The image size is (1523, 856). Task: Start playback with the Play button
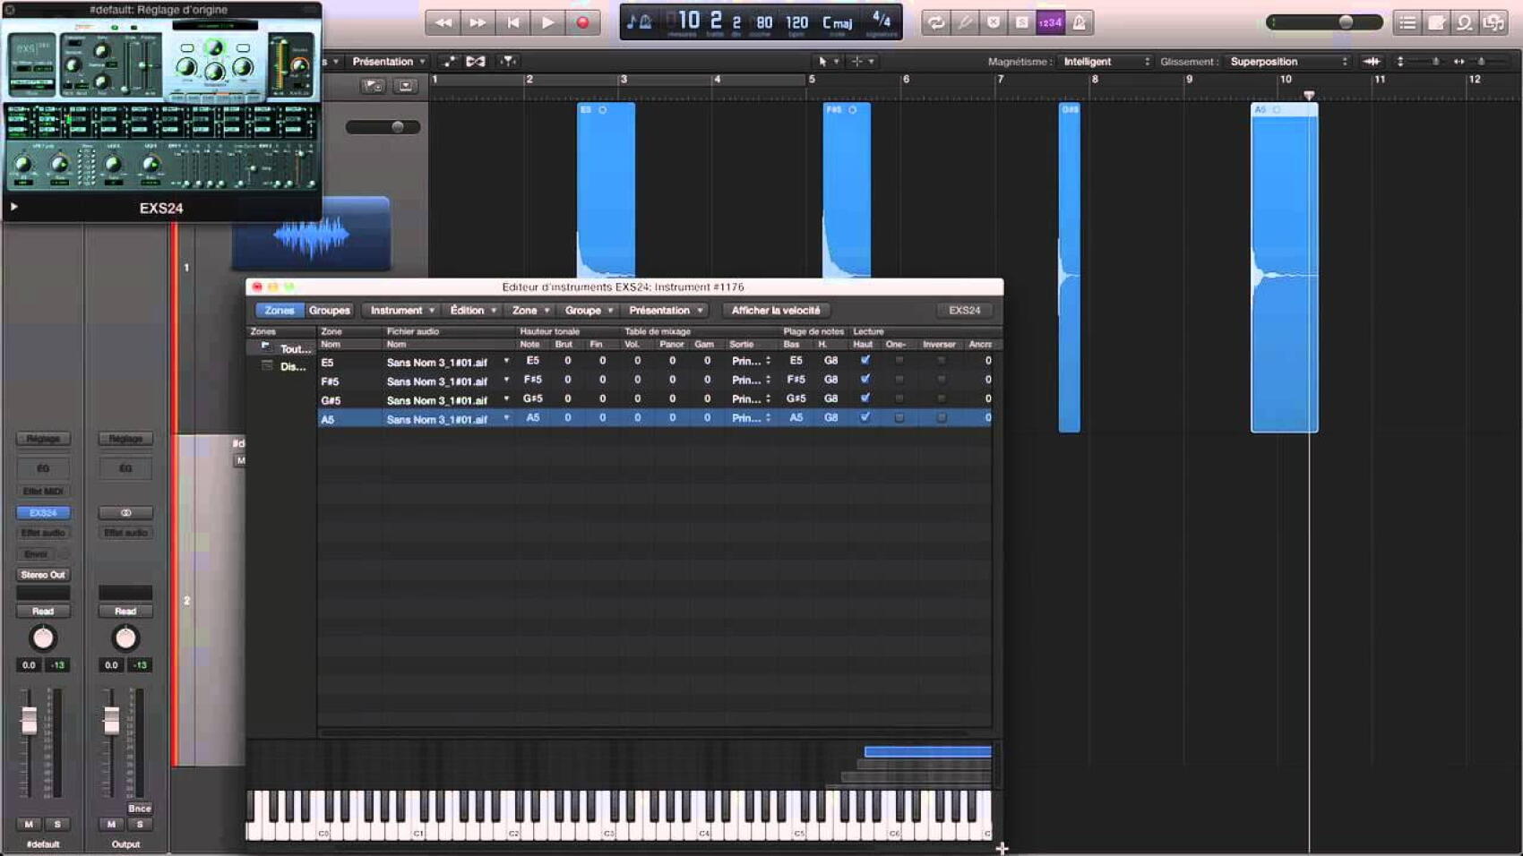click(547, 22)
